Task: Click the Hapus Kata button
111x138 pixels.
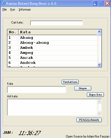Action: point(95,95)
